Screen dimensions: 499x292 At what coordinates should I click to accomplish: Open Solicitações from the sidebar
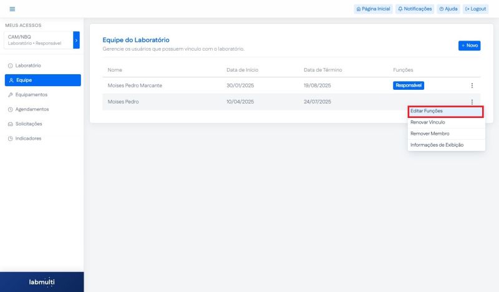click(x=29, y=124)
